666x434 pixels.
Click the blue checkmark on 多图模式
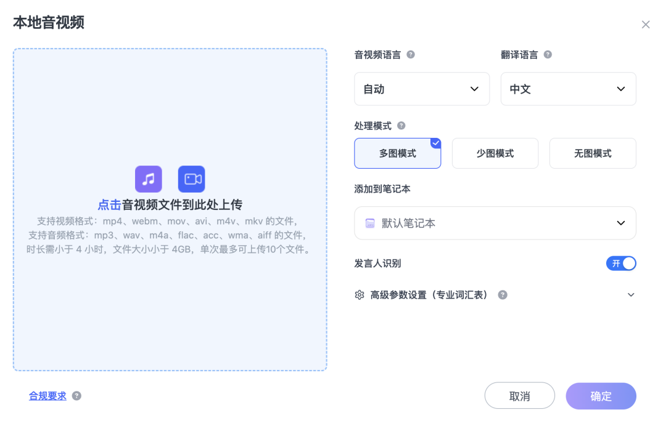pos(436,142)
